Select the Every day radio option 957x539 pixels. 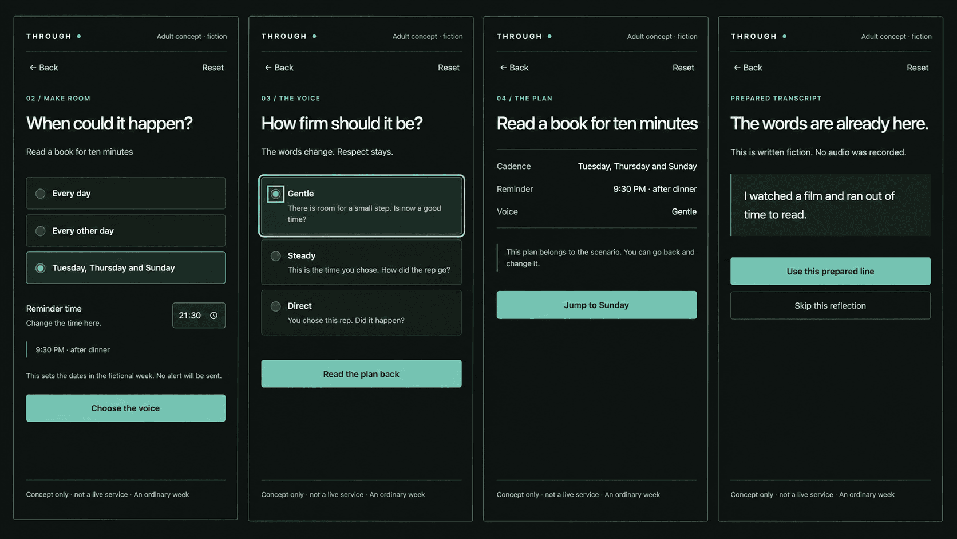125,194
